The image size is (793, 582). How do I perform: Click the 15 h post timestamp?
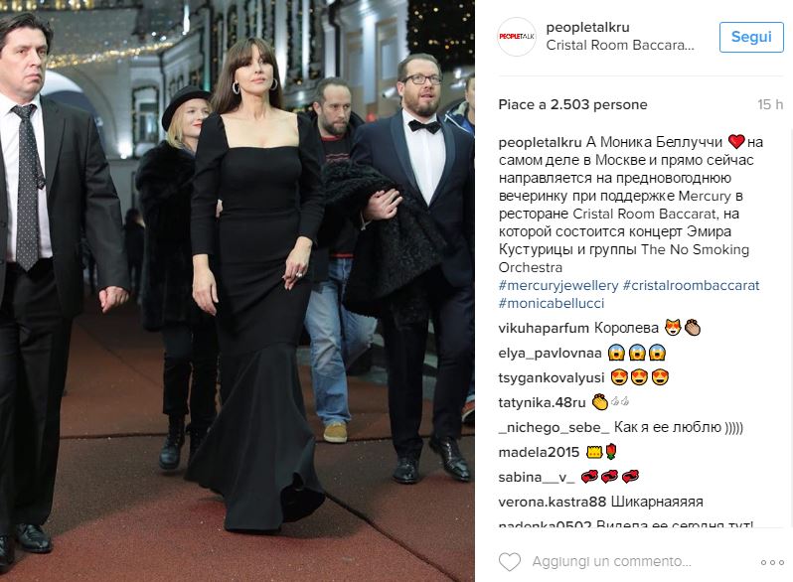[770, 104]
